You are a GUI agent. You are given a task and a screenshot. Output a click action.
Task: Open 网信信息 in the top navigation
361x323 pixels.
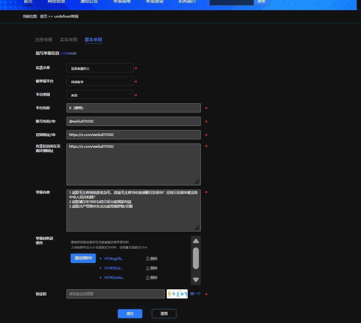pos(56,2)
